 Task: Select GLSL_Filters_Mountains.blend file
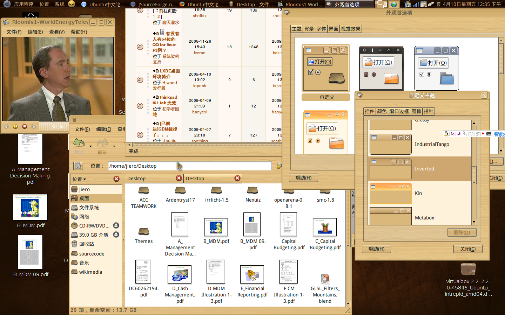[x=325, y=279]
